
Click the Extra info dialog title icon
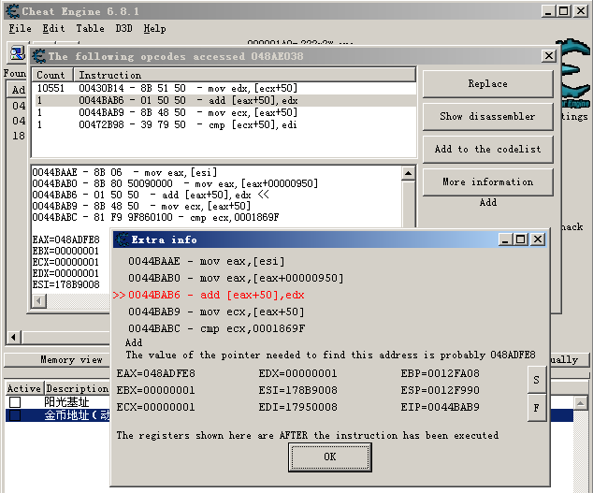(x=122, y=239)
